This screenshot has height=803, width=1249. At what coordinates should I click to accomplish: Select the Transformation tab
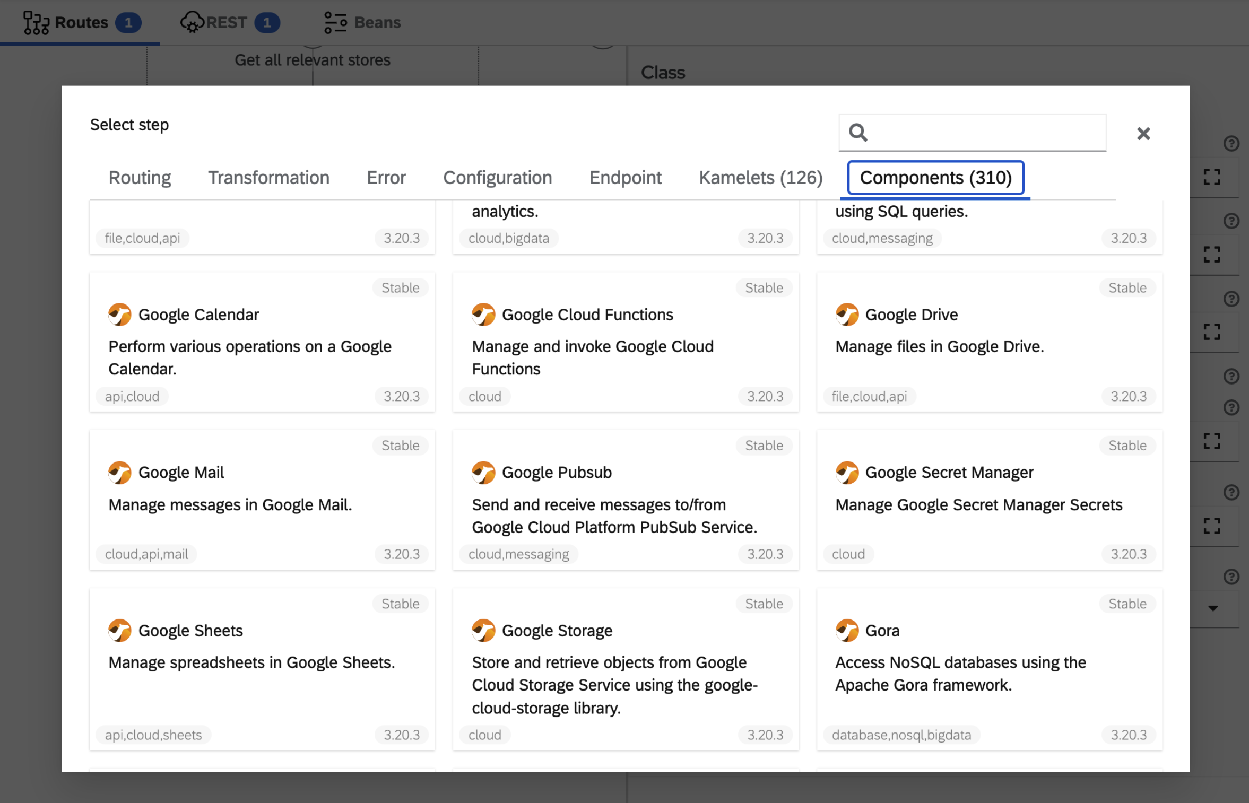pos(268,178)
